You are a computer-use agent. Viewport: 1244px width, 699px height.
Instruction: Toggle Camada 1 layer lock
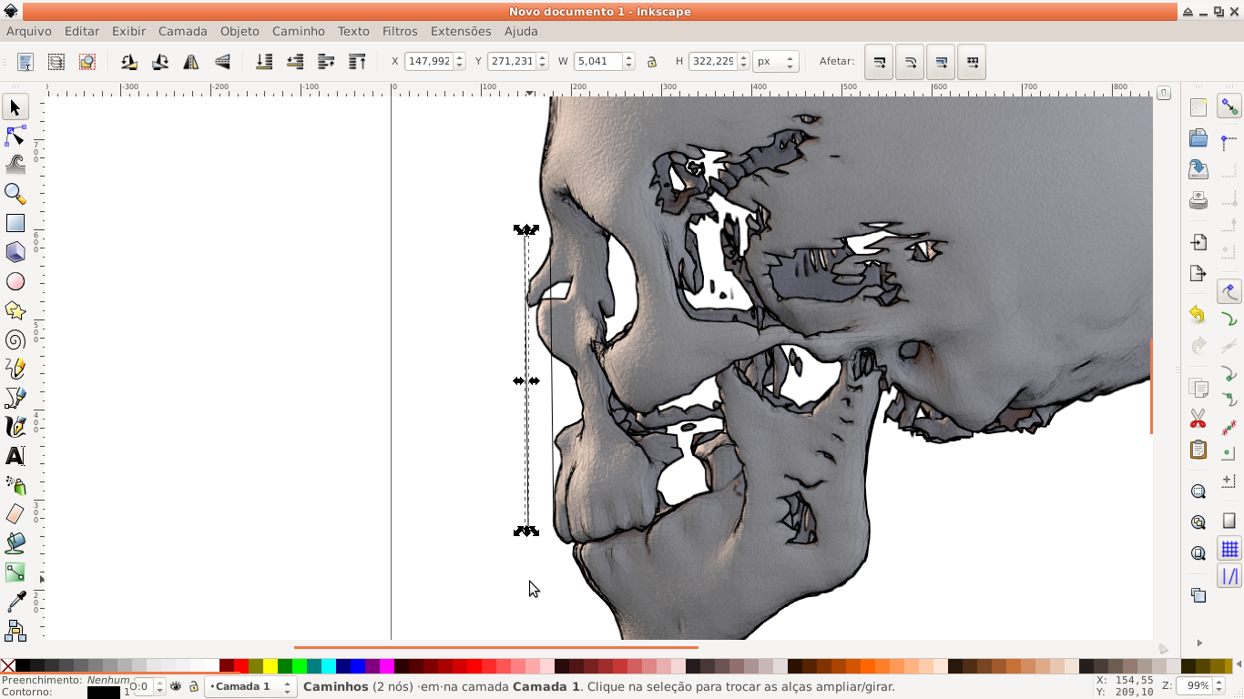click(194, 686)
